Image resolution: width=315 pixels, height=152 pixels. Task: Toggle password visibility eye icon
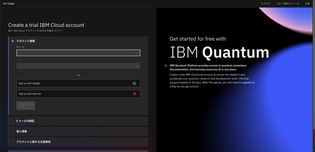[137, 66]
